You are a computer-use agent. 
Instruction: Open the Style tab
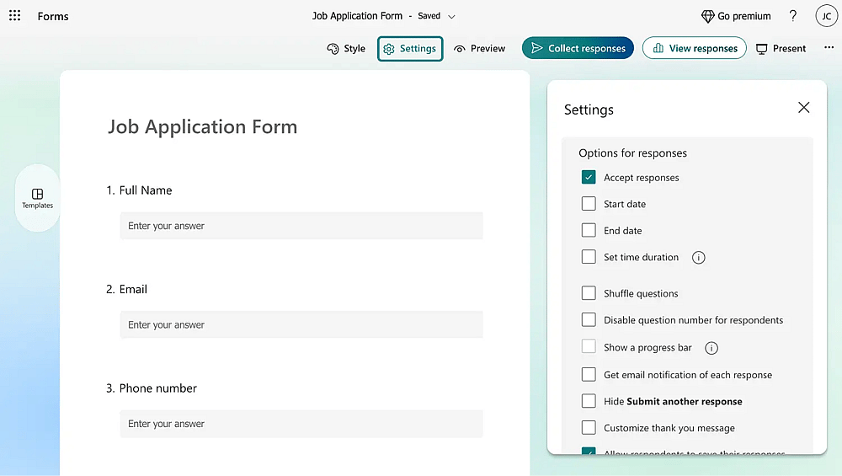(x=346, y=48)
